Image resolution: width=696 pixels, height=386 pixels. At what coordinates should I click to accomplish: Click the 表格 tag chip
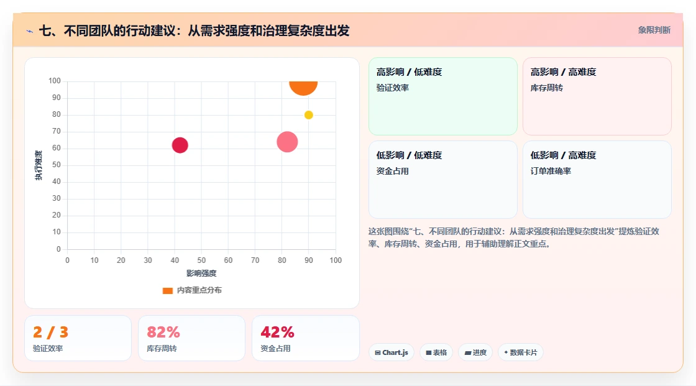(436, 352)
